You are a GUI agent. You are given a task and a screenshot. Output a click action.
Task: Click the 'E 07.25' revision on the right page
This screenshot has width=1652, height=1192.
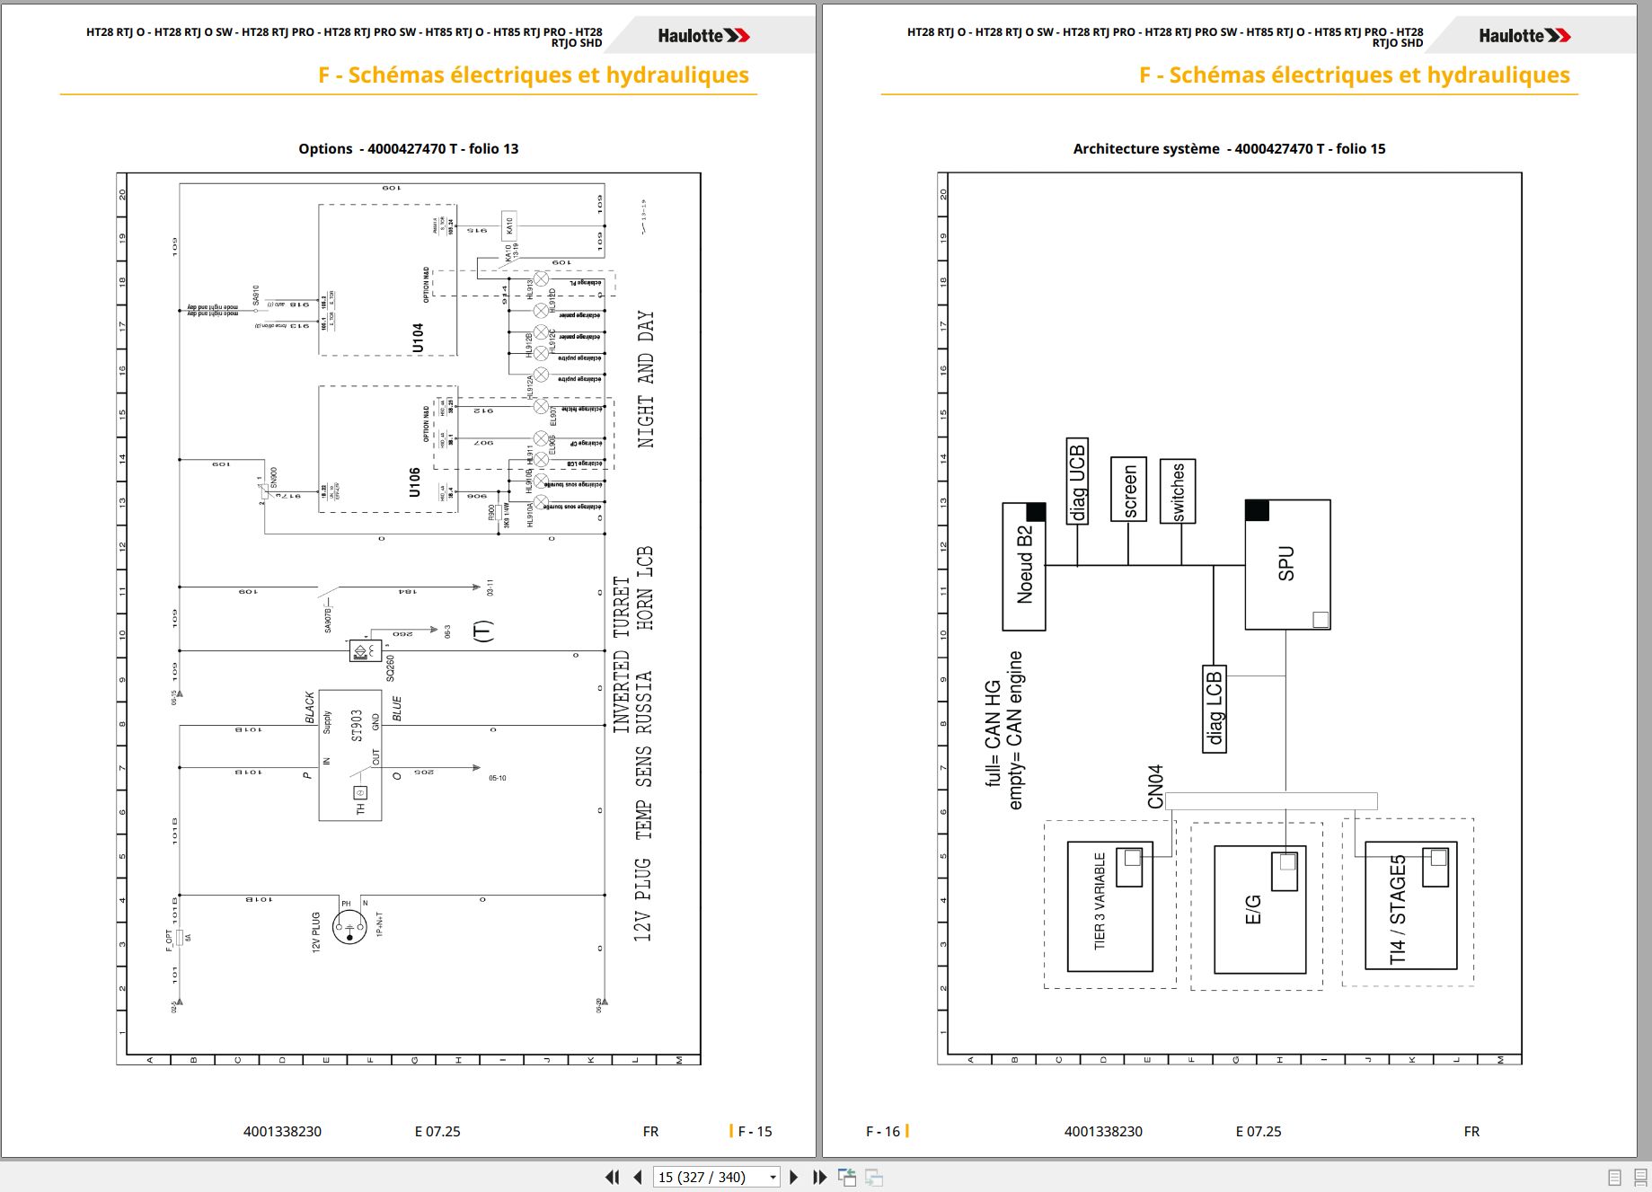[1259, 1132]
